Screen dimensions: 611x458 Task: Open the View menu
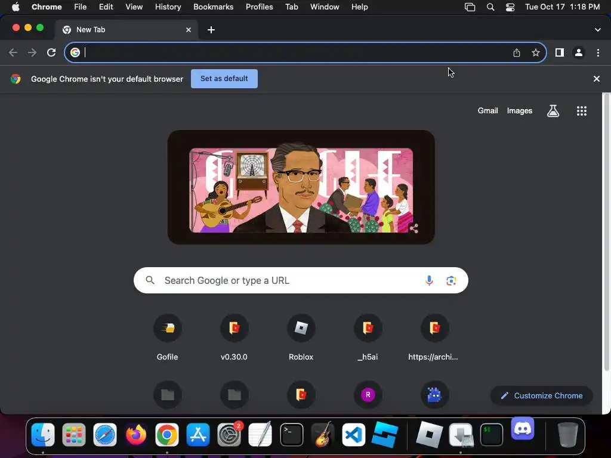click(x=134, y=7)
